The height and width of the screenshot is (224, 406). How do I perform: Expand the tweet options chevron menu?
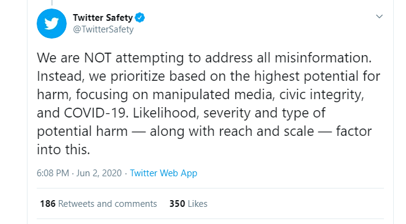coord(379,17)
